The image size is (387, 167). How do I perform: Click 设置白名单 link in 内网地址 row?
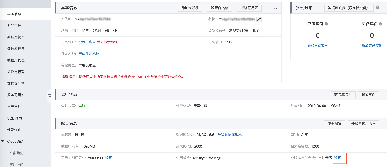(87, 42)
